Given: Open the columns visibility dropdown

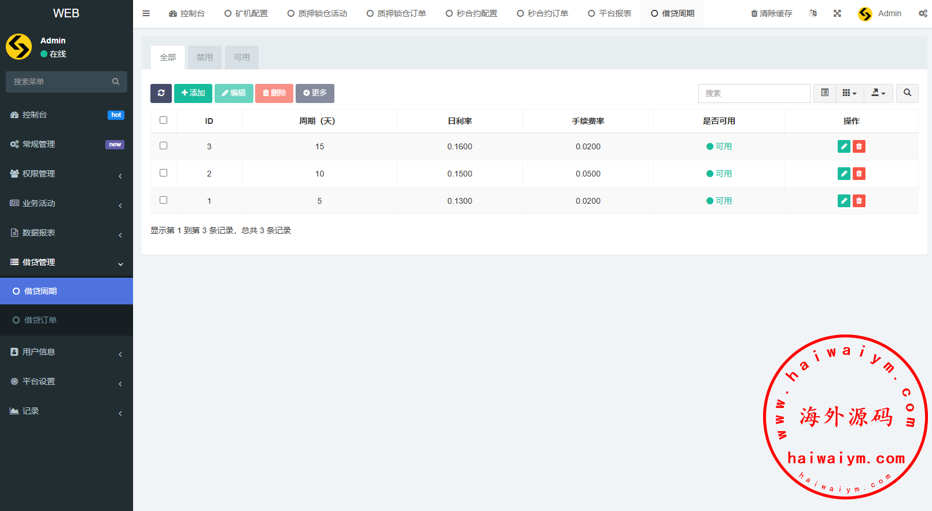Looking at the screenshot, I should pyautogui.click(x=849, y=93).
